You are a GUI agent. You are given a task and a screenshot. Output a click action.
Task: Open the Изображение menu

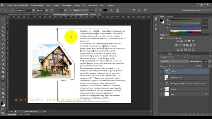(x=37, y=5)
